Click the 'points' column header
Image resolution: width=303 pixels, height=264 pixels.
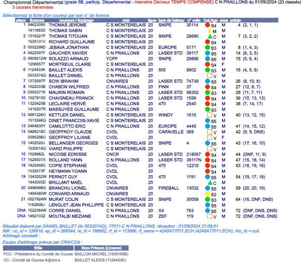(235, 20)
